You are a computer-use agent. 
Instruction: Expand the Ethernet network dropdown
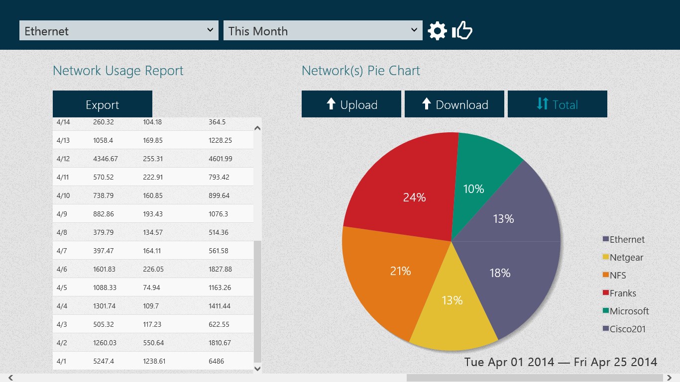[x=118, y=31]
